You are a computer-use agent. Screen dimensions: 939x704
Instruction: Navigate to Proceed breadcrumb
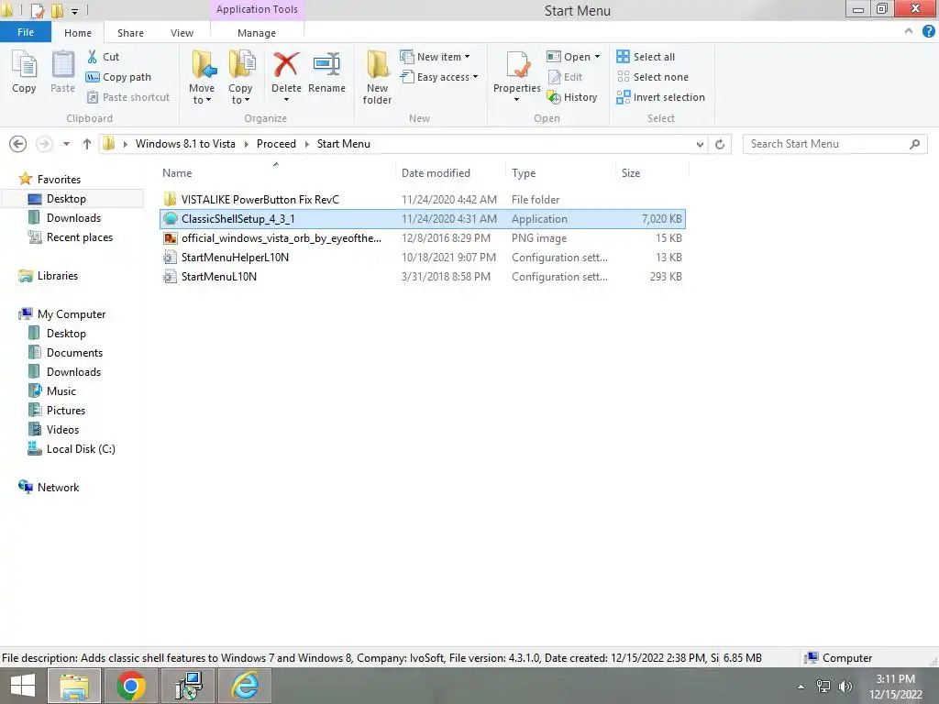276,144
